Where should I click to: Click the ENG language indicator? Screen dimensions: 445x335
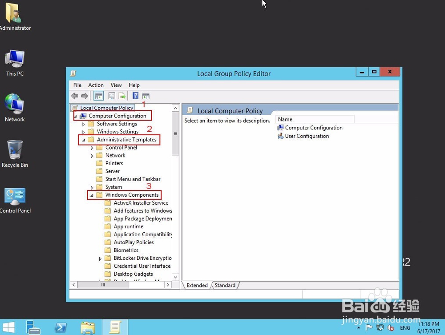pyautogui.click(x=405, y=327)
